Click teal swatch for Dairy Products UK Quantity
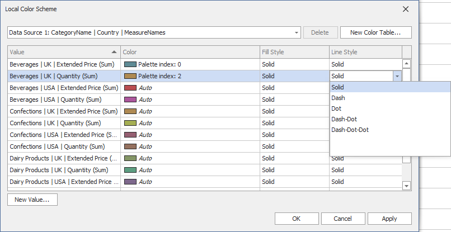The height and width of the screenshot is (232, 451). coord(130,170)
